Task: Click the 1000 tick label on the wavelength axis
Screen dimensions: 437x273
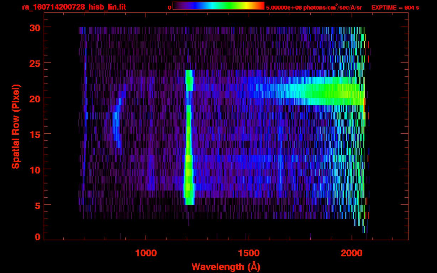Action: click(x=146, y=253)
